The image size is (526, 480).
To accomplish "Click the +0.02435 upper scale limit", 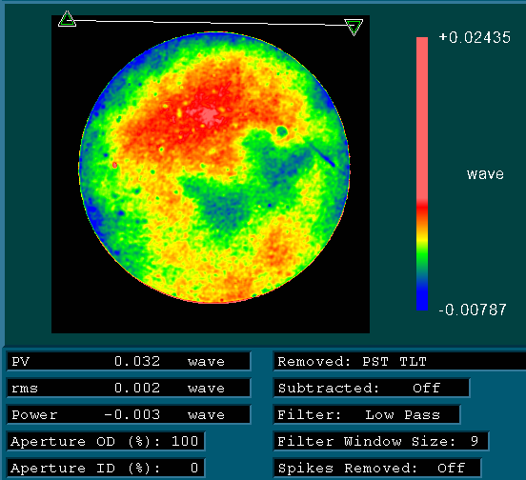I will (475, 37).
